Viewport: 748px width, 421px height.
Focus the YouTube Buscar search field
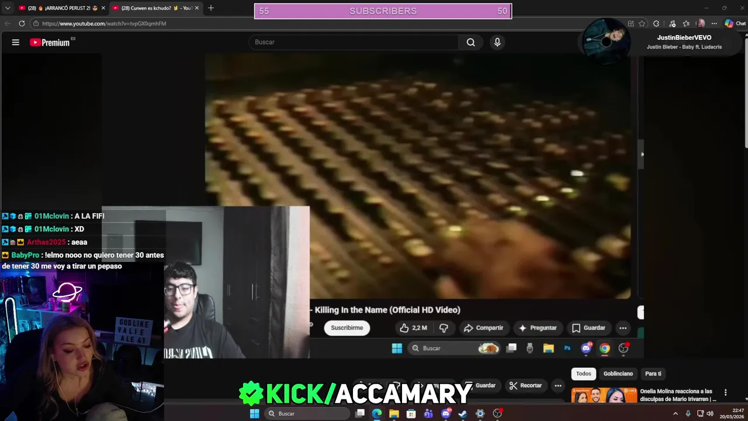click(x=354, y=42)
